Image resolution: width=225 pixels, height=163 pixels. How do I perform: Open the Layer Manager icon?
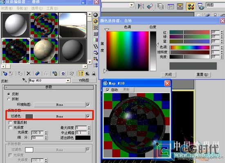(x=160, y=7)
